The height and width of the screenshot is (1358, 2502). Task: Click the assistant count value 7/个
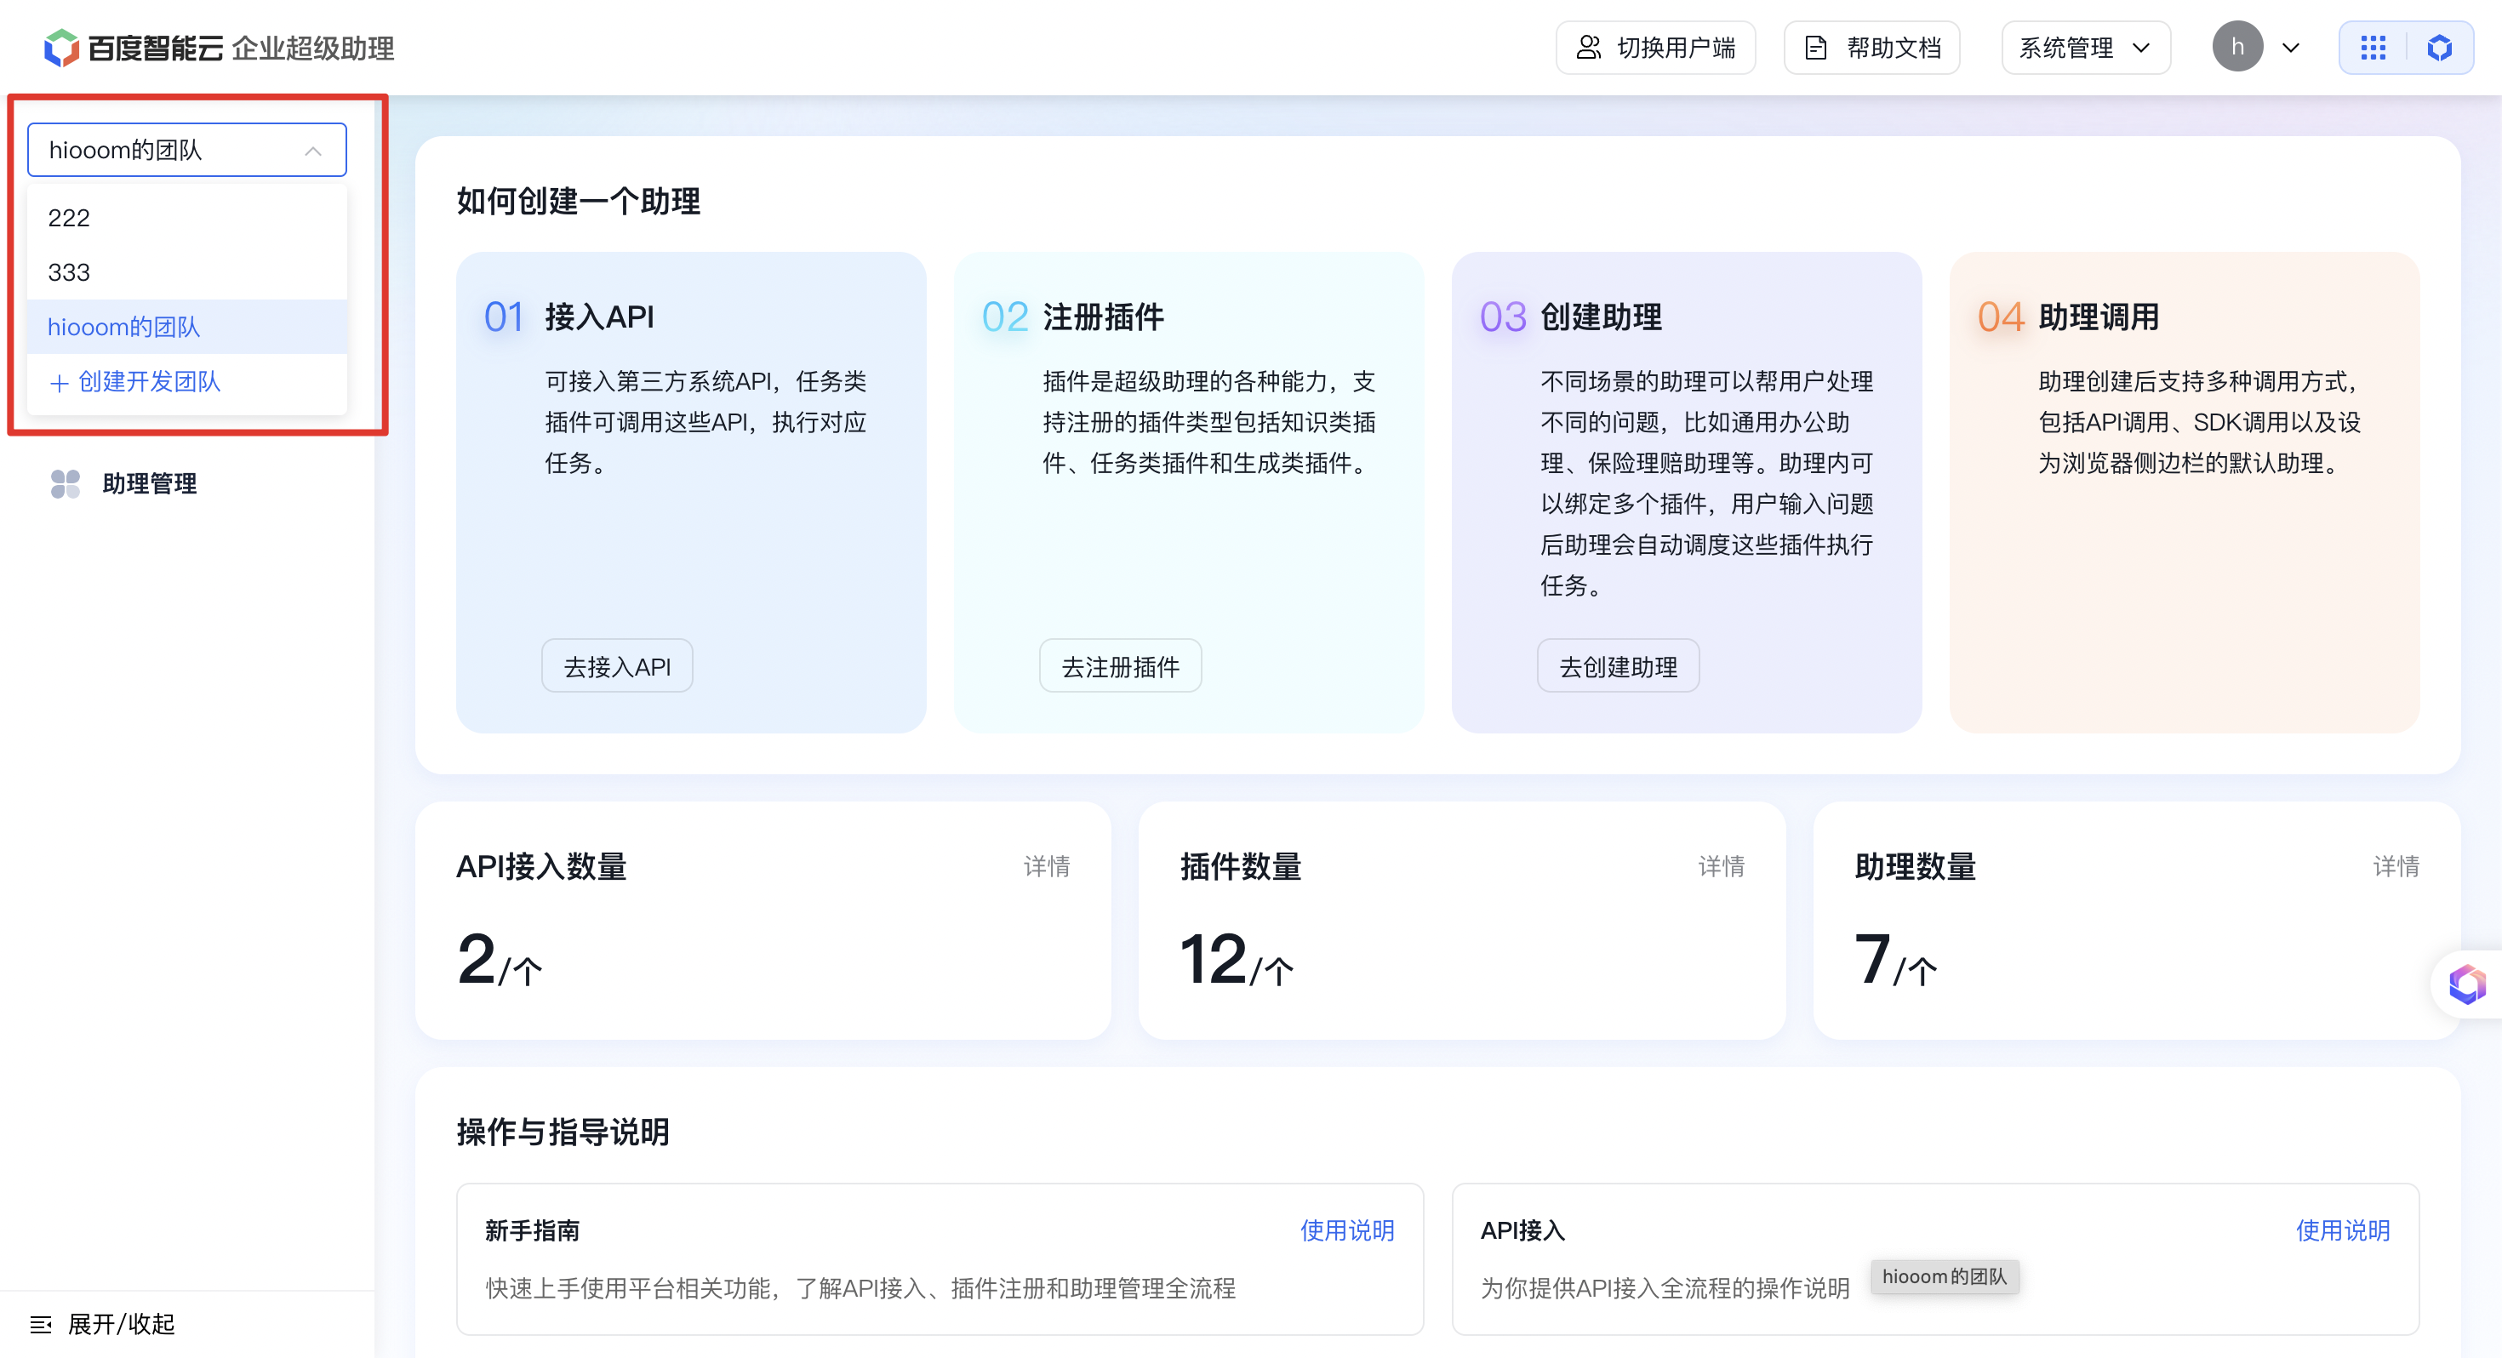(1896, 960)
